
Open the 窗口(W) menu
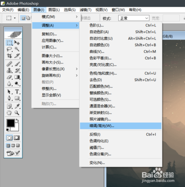point(118,10)
